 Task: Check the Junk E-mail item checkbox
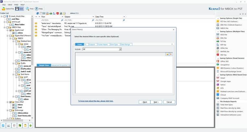pyautogui.click(x=16, y=71)
